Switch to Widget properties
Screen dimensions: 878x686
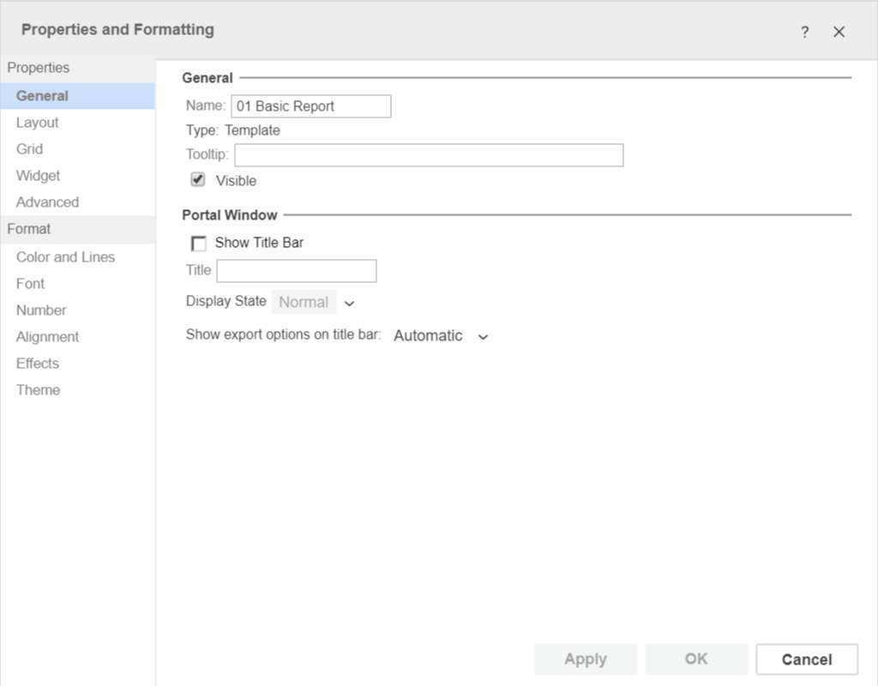[39, 176]
